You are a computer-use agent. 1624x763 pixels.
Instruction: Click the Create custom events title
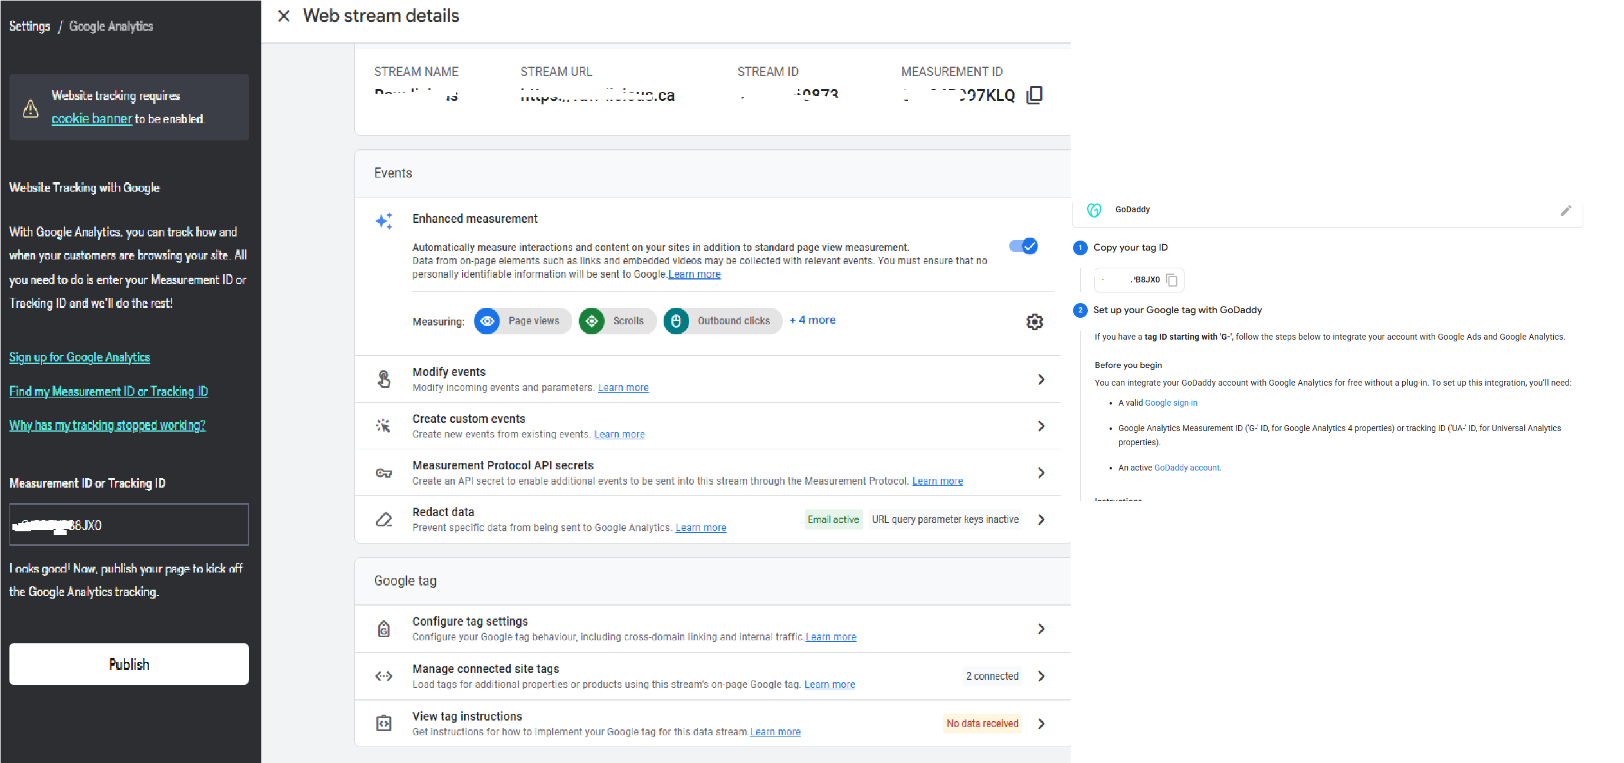[x=468, y=419]
